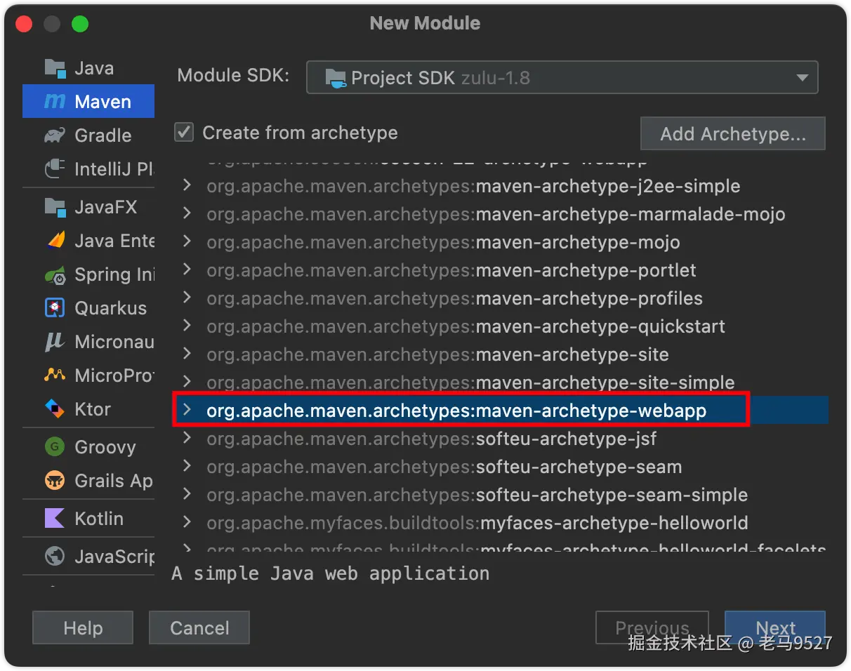The width and height of the screenshot is (851, 671).
Task: Uncheck Create from archetype checkbox
Action: pos(184,133)
